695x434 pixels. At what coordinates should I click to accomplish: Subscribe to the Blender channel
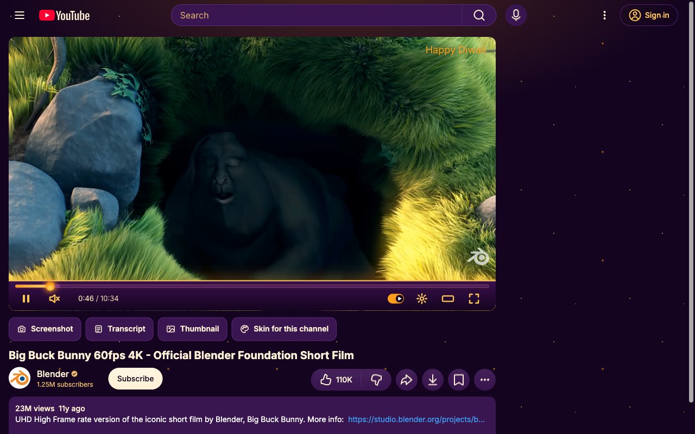click(135, 379)
